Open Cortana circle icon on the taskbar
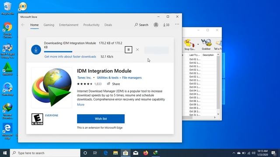This screenshot has height=157, width=280. click(x=85, y=153)
